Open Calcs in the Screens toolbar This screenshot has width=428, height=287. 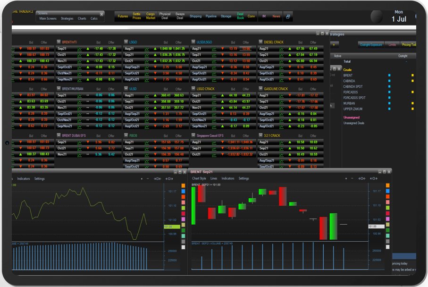click(94, 18)
